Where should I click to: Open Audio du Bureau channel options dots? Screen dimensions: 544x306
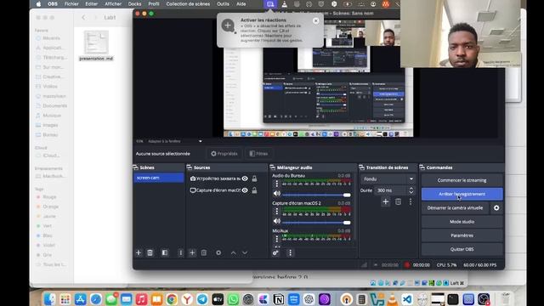click(276, 184)
